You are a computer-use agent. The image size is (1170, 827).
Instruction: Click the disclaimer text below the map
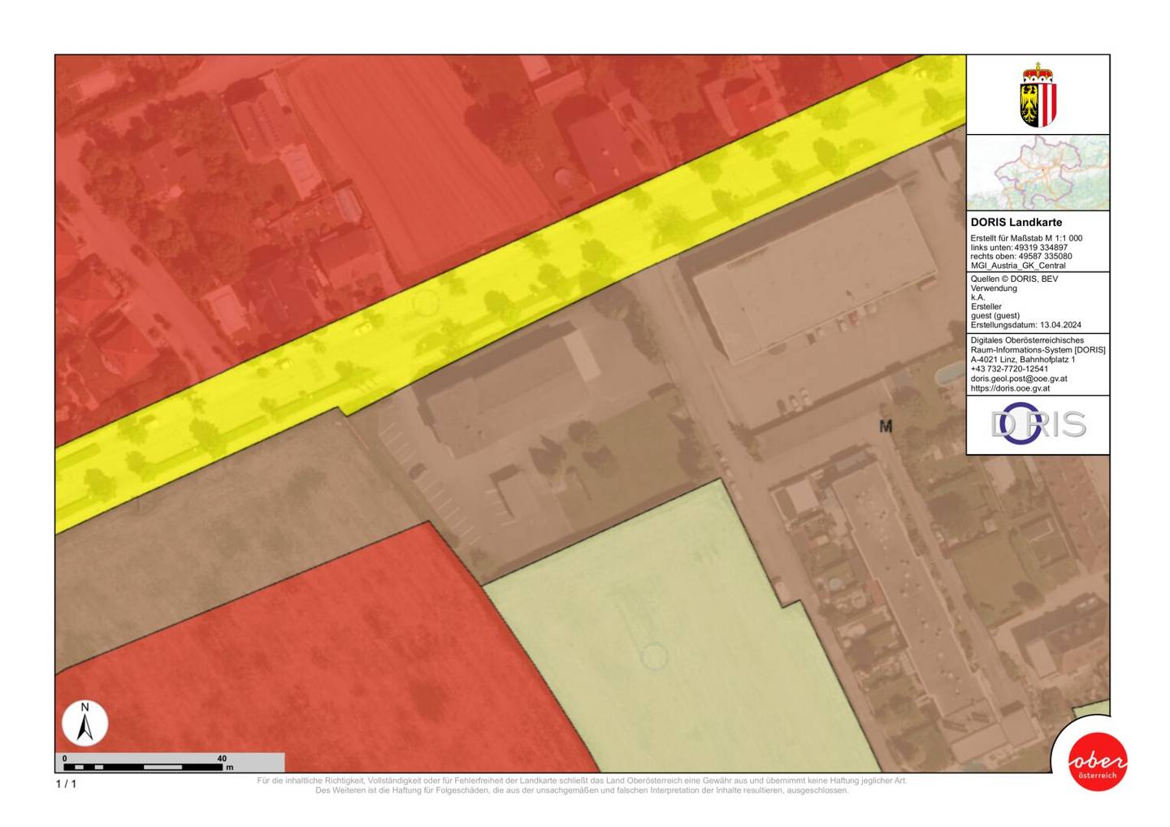[x=582, y=785]
